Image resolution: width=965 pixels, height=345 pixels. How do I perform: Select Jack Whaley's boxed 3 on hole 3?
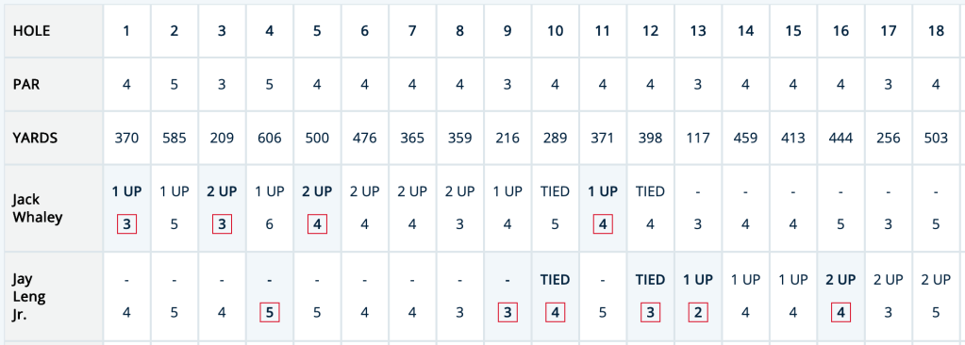223,225
